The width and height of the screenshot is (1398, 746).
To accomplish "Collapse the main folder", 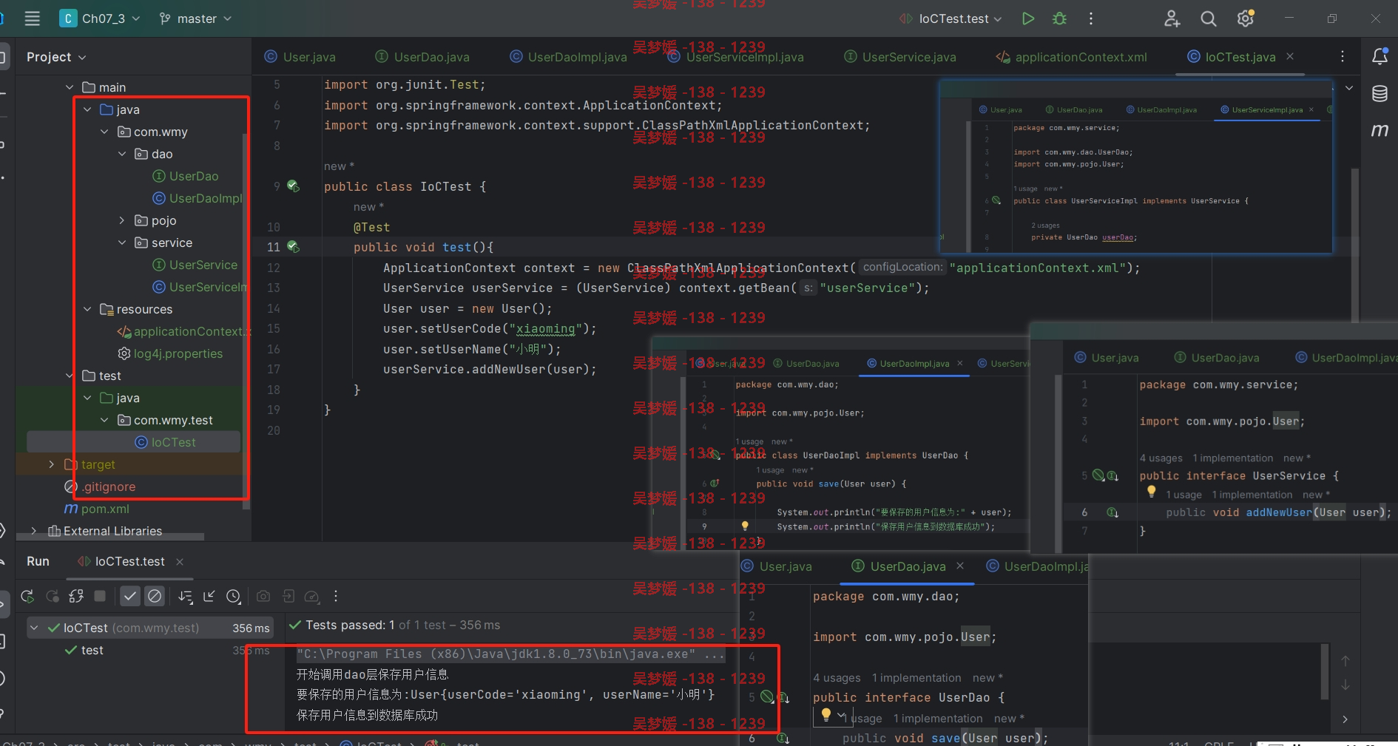I will tap(70, 87).
